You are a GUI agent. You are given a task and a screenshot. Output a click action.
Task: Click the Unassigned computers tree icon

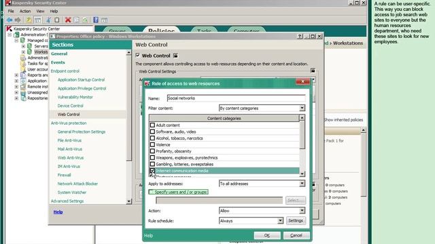[x=23, y=92]
